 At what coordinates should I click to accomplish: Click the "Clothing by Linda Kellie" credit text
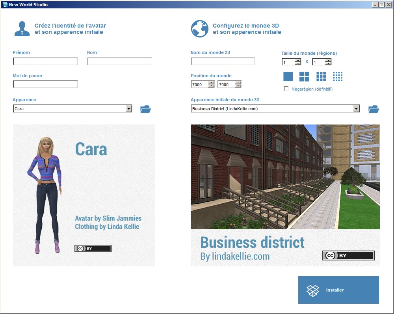107,227
